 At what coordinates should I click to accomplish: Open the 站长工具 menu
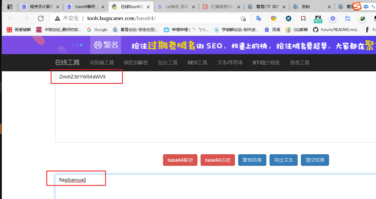(x=168, y=63)
